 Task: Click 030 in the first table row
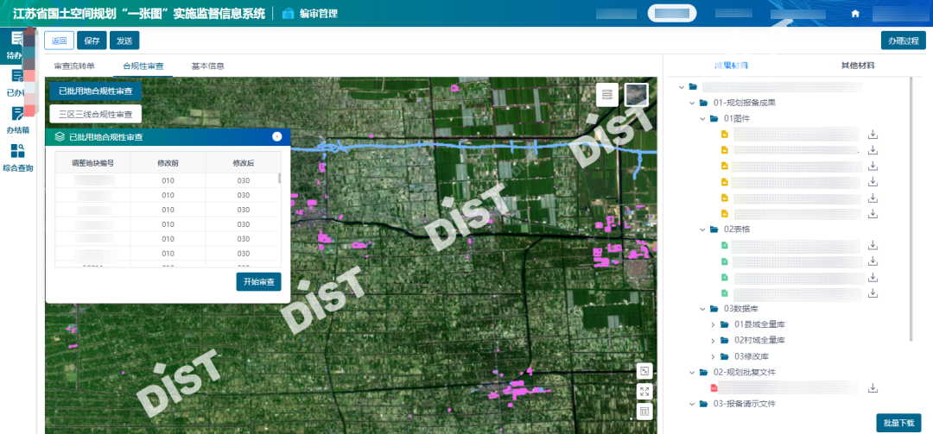[x=244, y=180]
